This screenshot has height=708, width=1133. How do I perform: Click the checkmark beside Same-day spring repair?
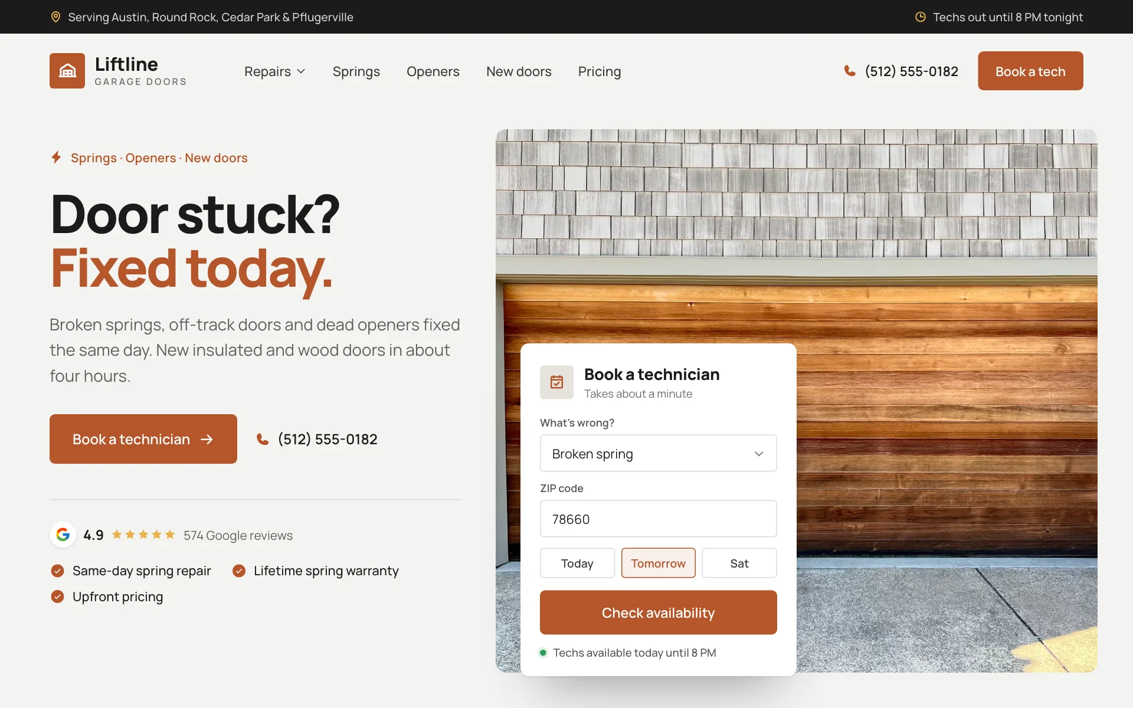[57, 571]
